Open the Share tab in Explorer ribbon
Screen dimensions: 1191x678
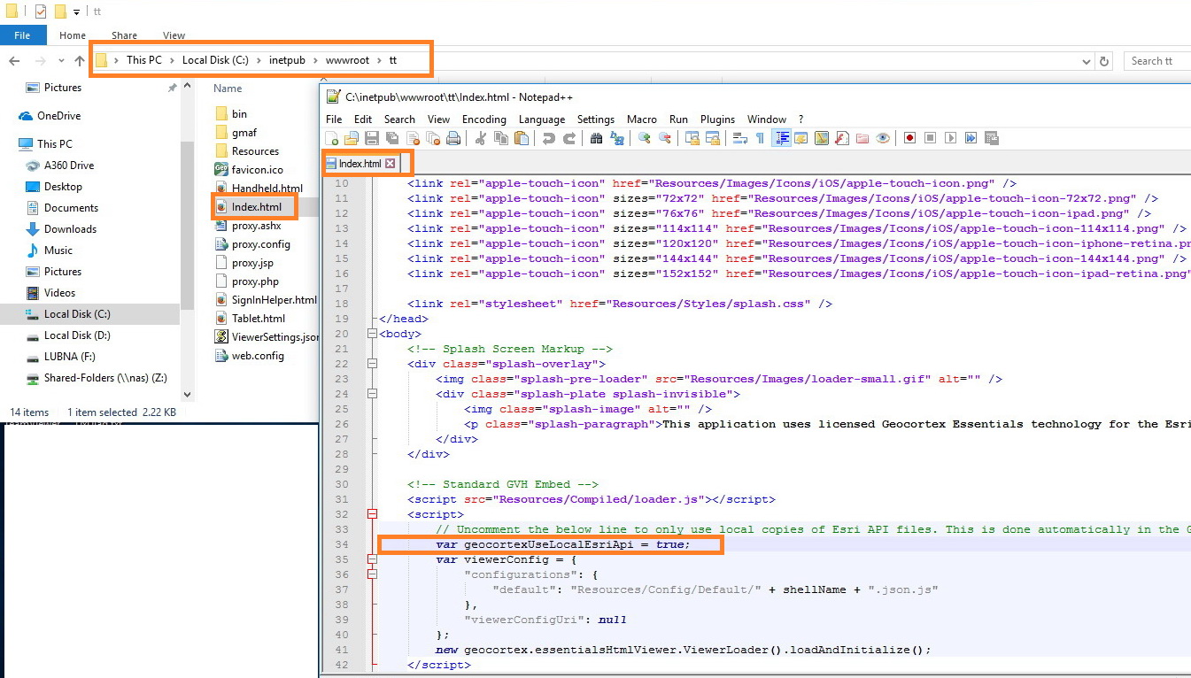[124, 35]
